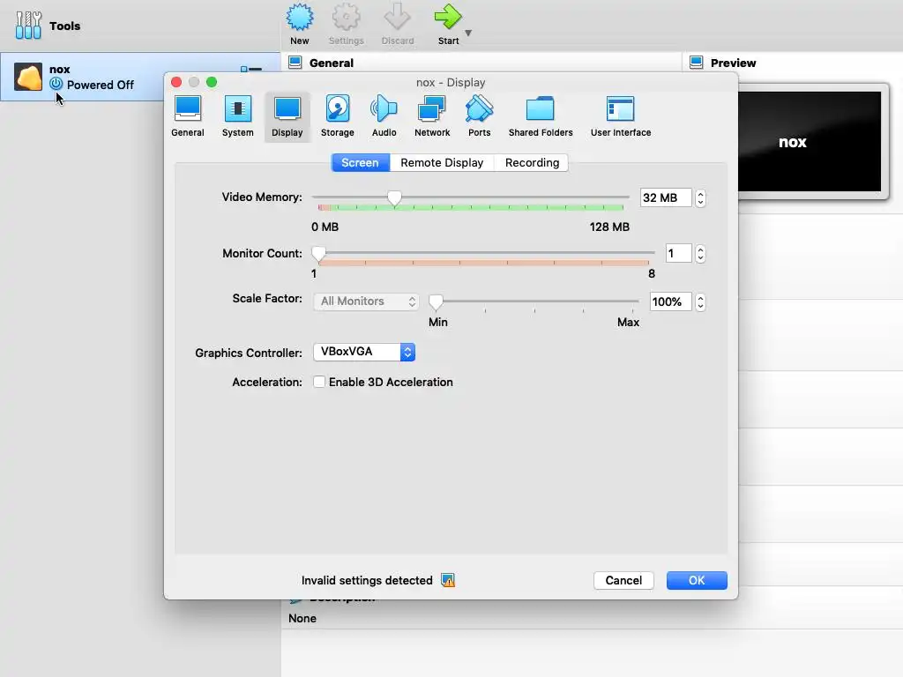Click the Video Memory slider handle

(394, 198)
